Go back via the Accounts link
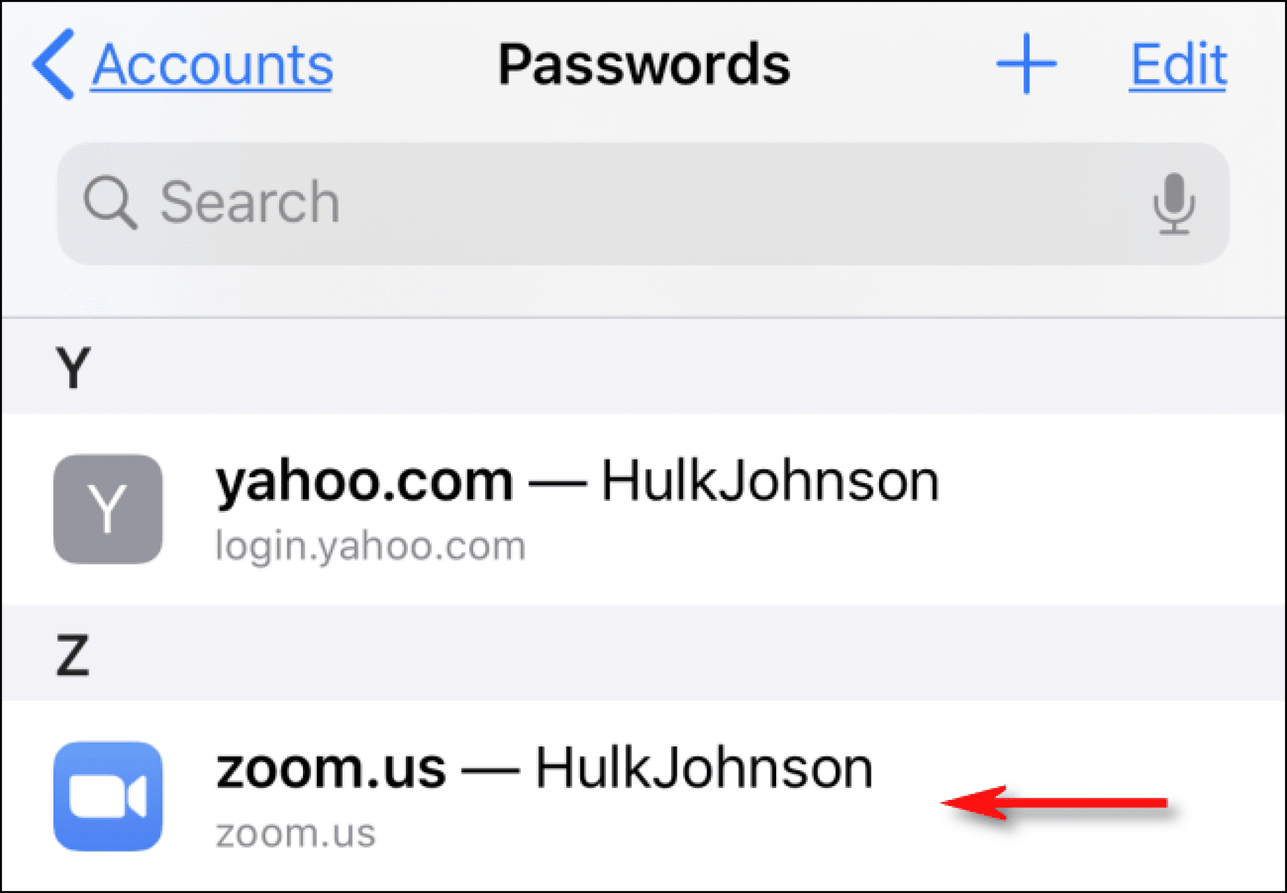The height and width of the screenshot is (893, 1287). coord(212,65)
